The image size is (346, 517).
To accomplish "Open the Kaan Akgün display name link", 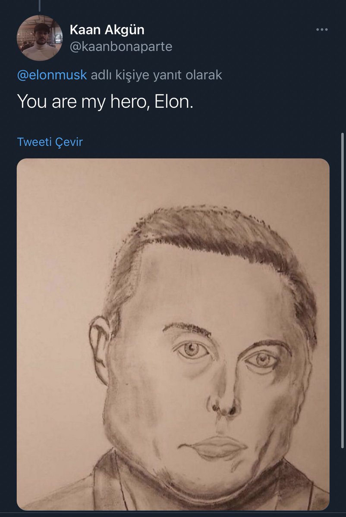I will pyautogui.click(x=107, y=30).
